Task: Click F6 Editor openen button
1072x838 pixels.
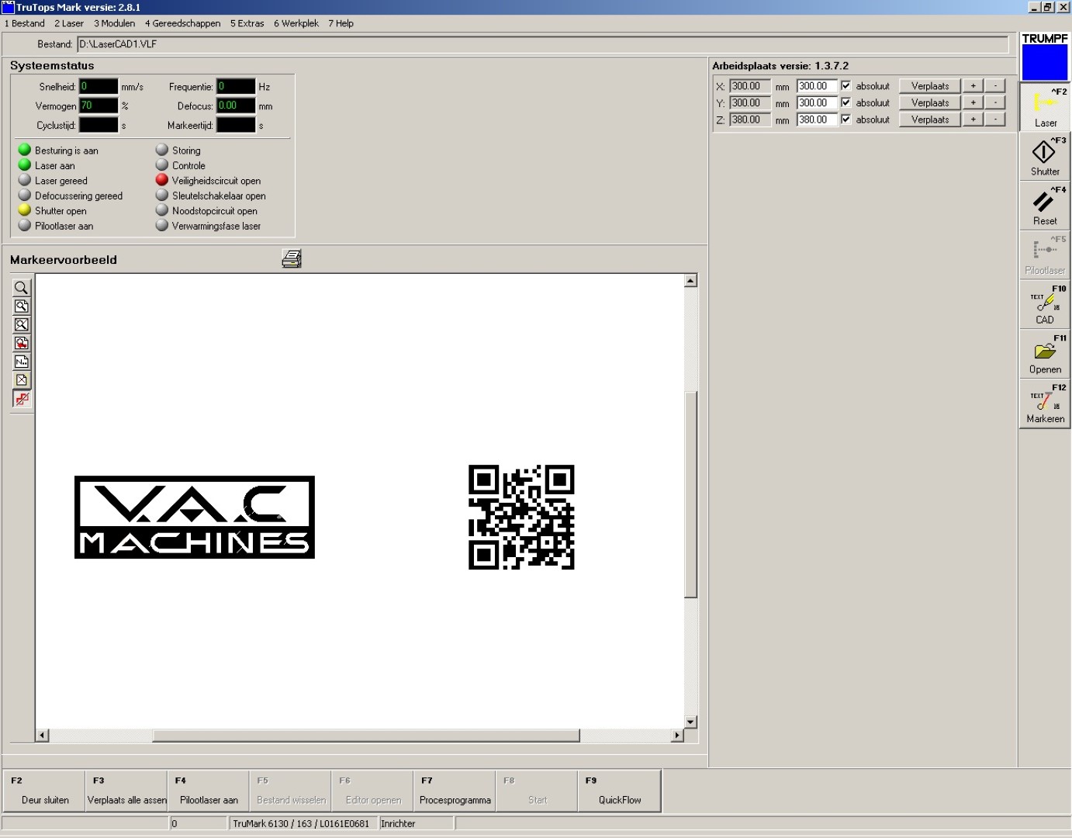Action: click(373, 791)
